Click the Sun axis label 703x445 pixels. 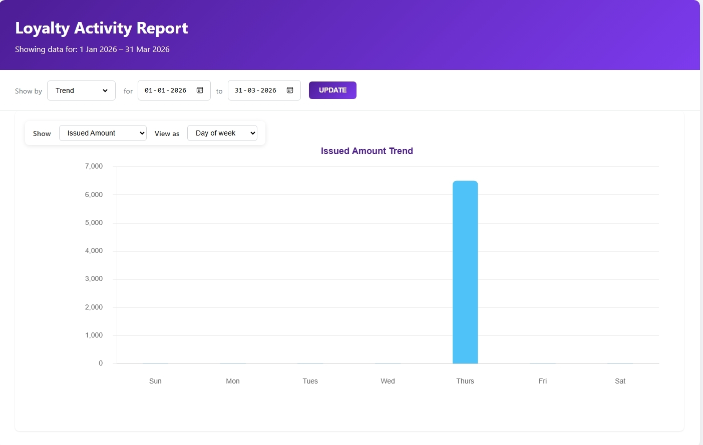pos(155,381)
